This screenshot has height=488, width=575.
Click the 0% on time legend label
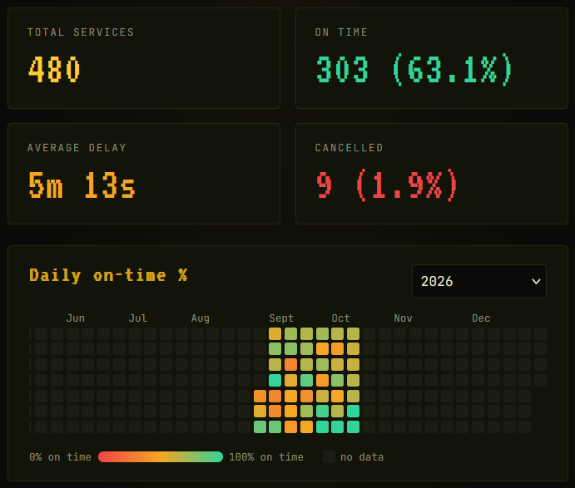(60, 457)
